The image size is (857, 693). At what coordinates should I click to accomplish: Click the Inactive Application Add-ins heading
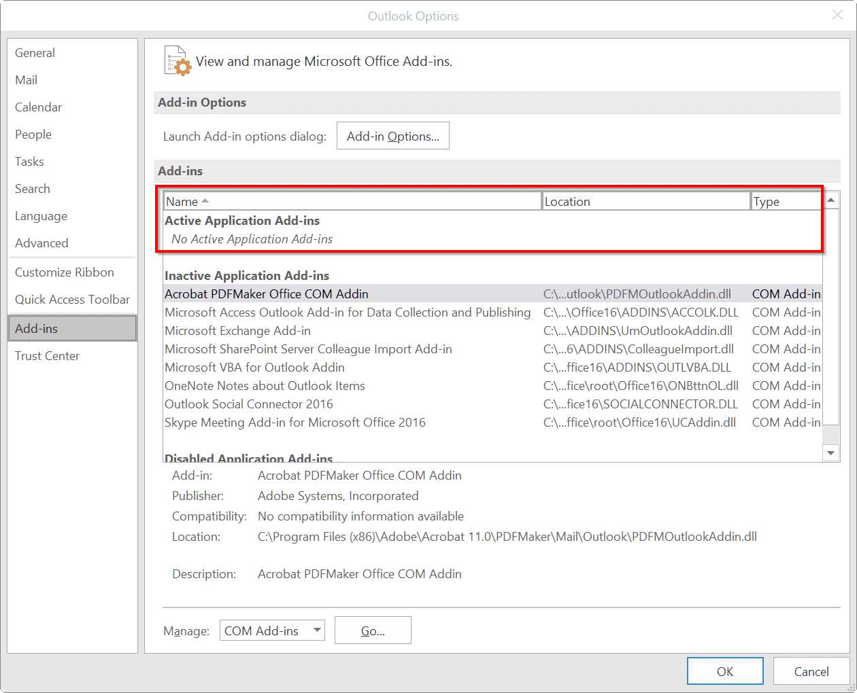(247, 276)
